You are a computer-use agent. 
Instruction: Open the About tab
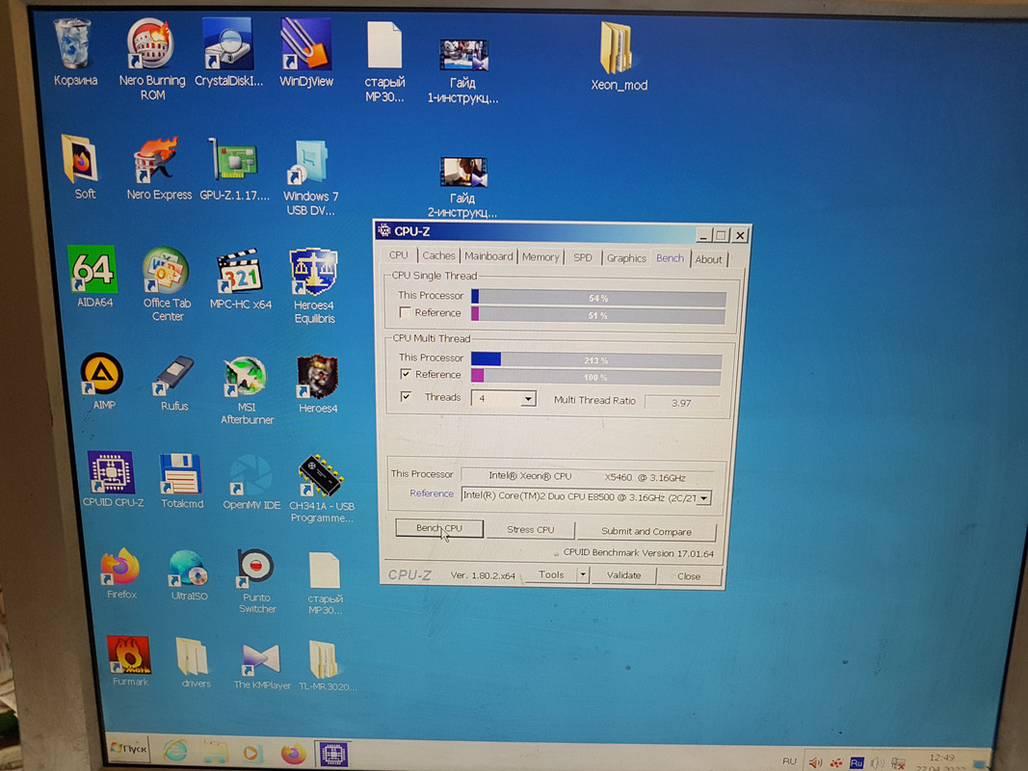pyautogui.click(x=708, y=259)
